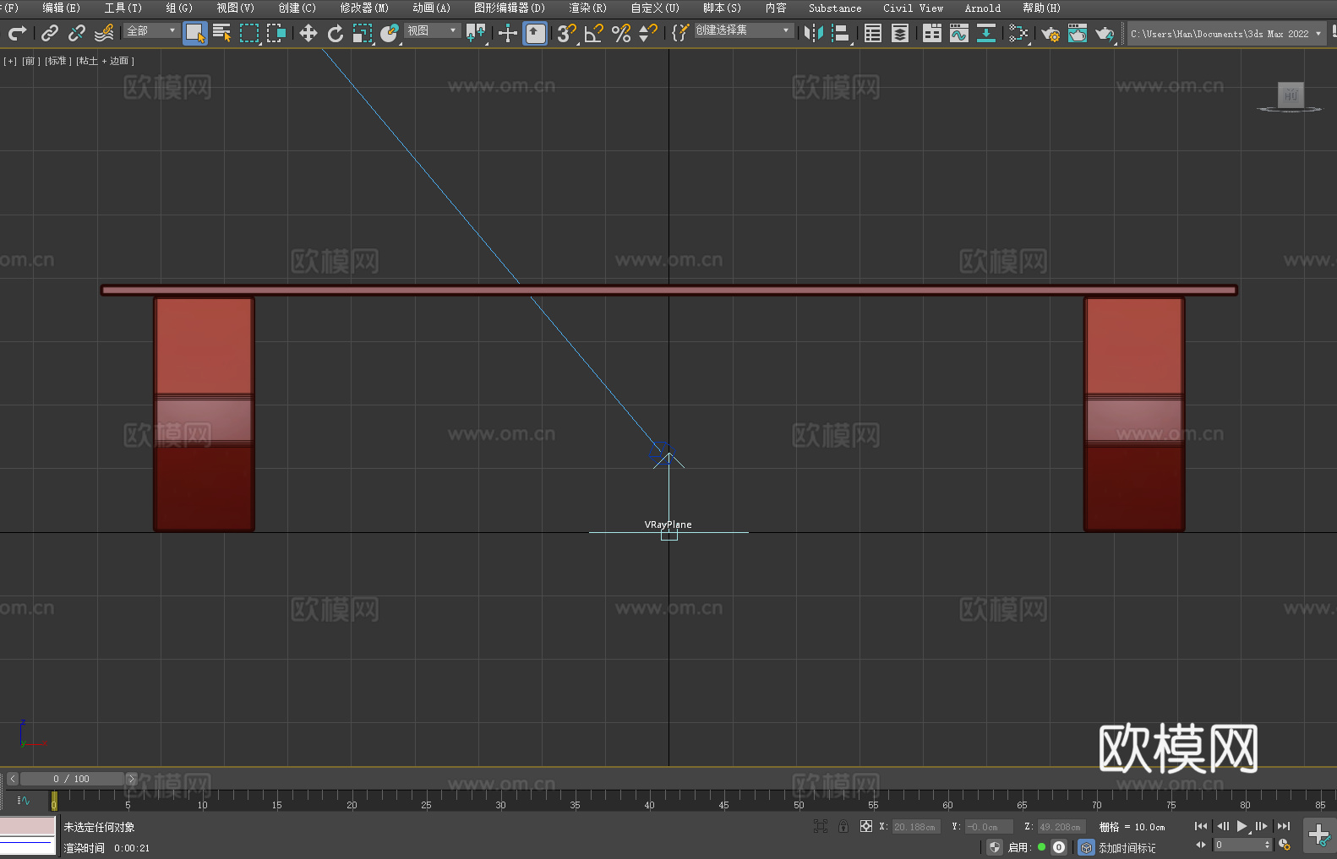The height and width of the screenshot is (859, 1337).
Task: Click the X coordinate field
Action: 916,827
